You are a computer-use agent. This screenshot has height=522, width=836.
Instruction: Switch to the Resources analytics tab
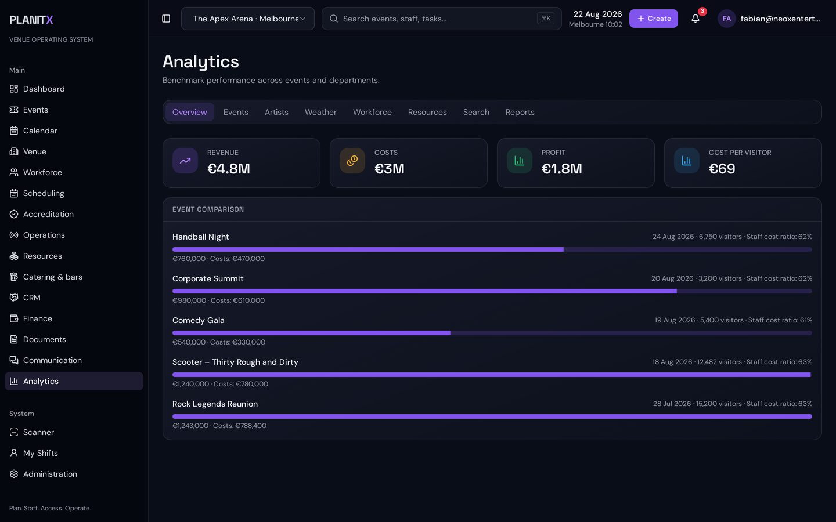pos(427,112)
